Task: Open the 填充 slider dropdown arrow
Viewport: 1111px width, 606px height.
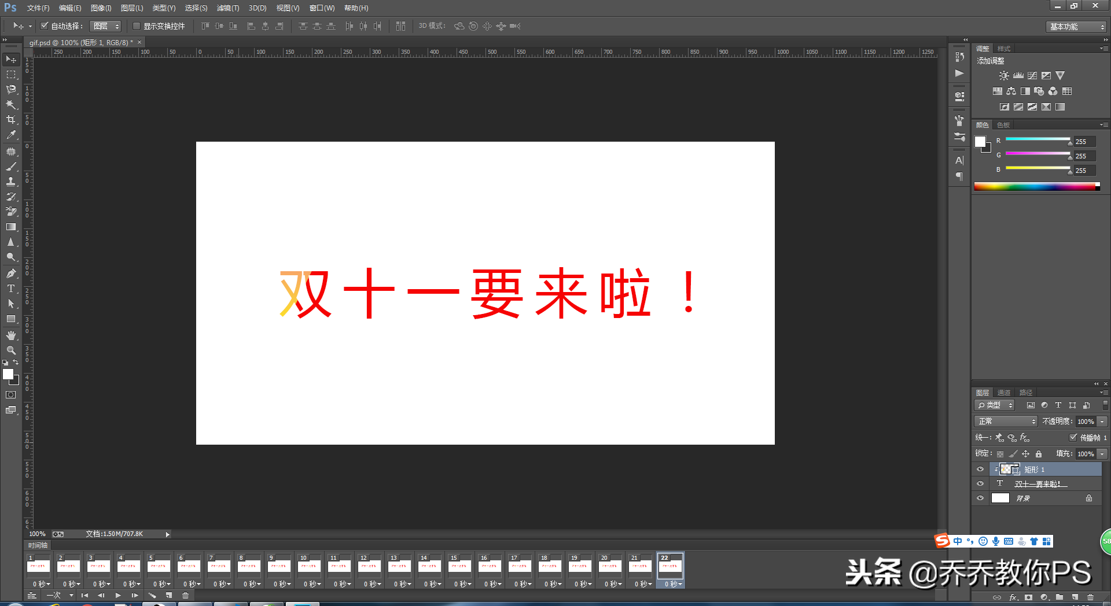Action: 1102,454
